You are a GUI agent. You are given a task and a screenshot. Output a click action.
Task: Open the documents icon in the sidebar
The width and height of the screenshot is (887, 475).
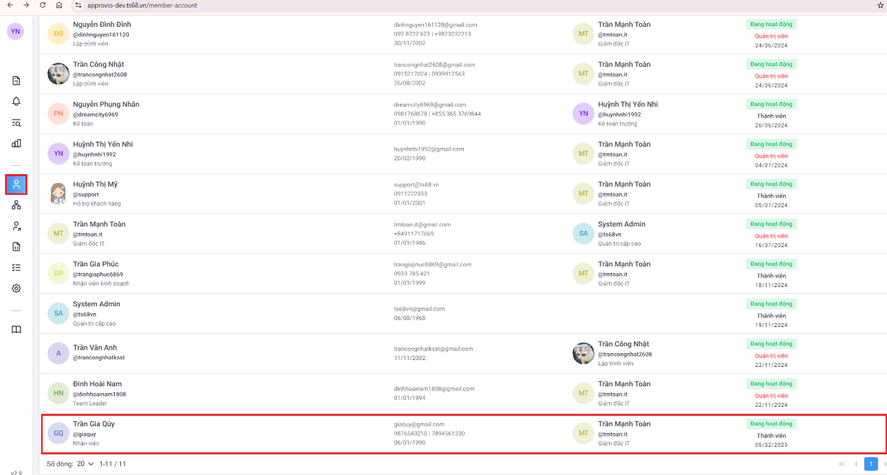[x=17, y=81]
